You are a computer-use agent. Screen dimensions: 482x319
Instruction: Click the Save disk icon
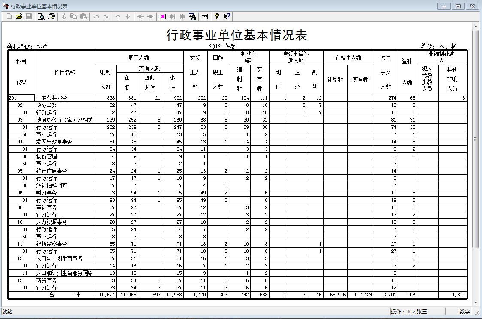click(29, 16)
